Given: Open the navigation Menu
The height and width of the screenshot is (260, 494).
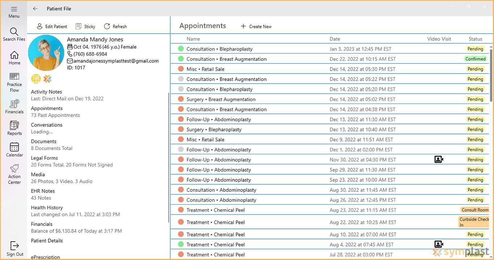Looking at the screenshot, I should [14, 11].
